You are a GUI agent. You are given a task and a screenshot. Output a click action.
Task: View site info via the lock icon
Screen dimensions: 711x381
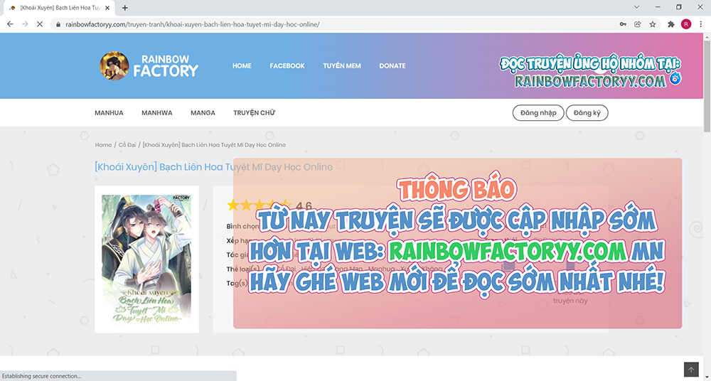[58, 24]
